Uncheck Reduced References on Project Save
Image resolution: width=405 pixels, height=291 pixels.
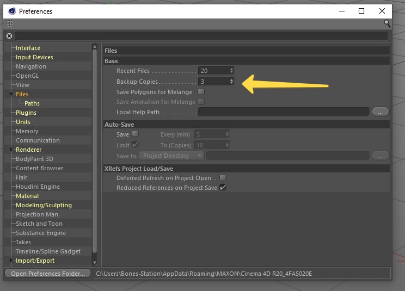click(x=223, y=187)
